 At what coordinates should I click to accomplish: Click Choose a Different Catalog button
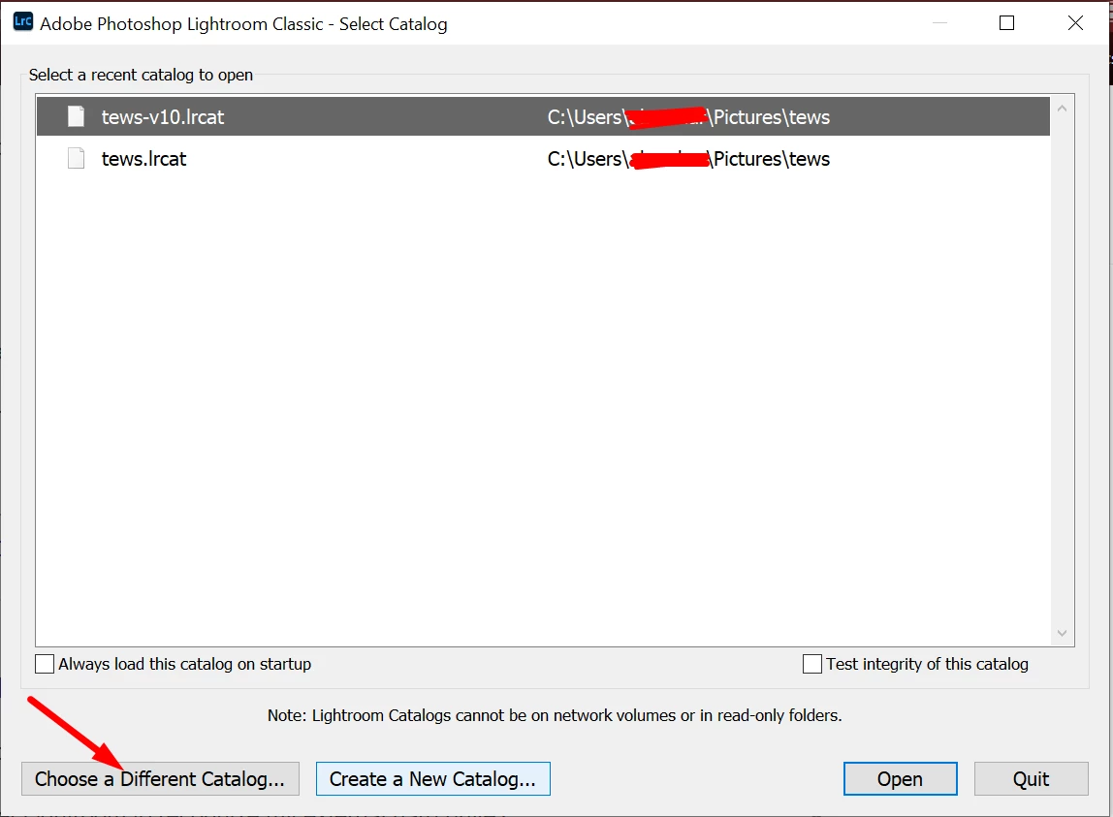160,778
